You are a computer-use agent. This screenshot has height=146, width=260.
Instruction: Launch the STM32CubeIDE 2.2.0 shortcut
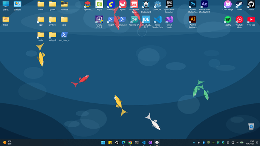pyautogui.click(x=146, y=22)
